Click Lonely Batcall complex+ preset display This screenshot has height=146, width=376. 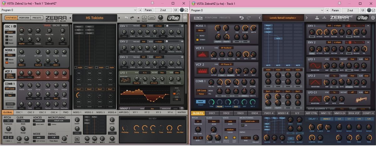coord(283,18)
